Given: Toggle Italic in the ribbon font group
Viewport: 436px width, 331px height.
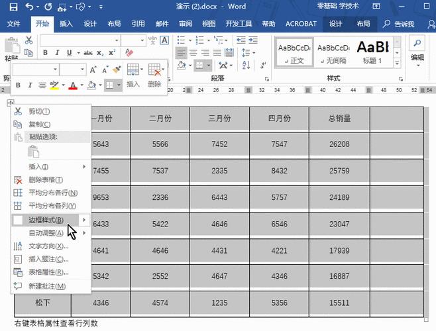Looking at the screenshot, I should 57,52.
